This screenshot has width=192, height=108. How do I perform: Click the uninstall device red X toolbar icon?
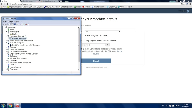pos(26,24)
